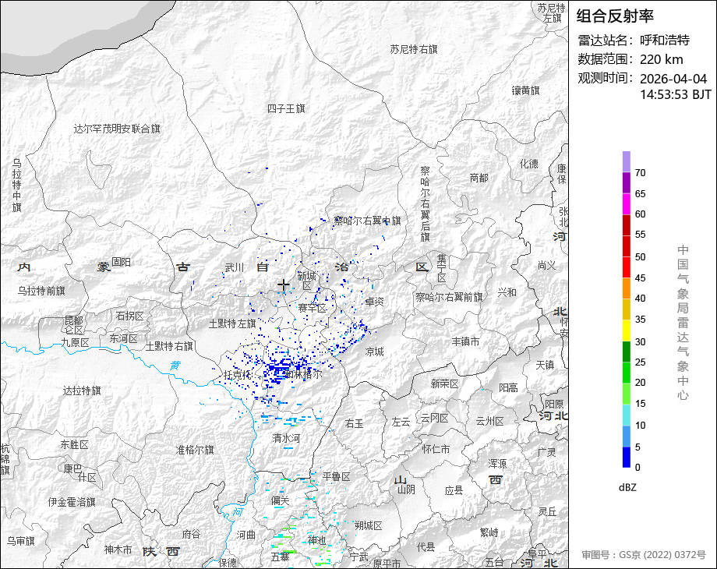Click the red 45–50 dBZ legend swatch

(x=626, y=267)
